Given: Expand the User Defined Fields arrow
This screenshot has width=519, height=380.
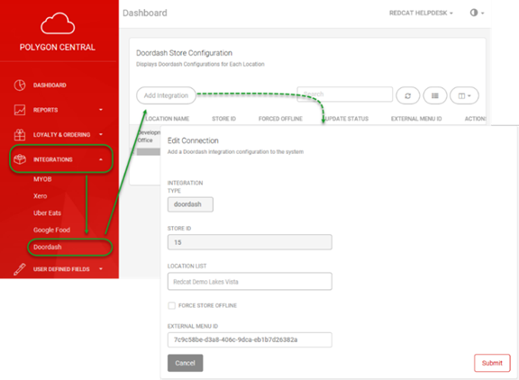Looking at the screenshot, I should coord(101,269).
